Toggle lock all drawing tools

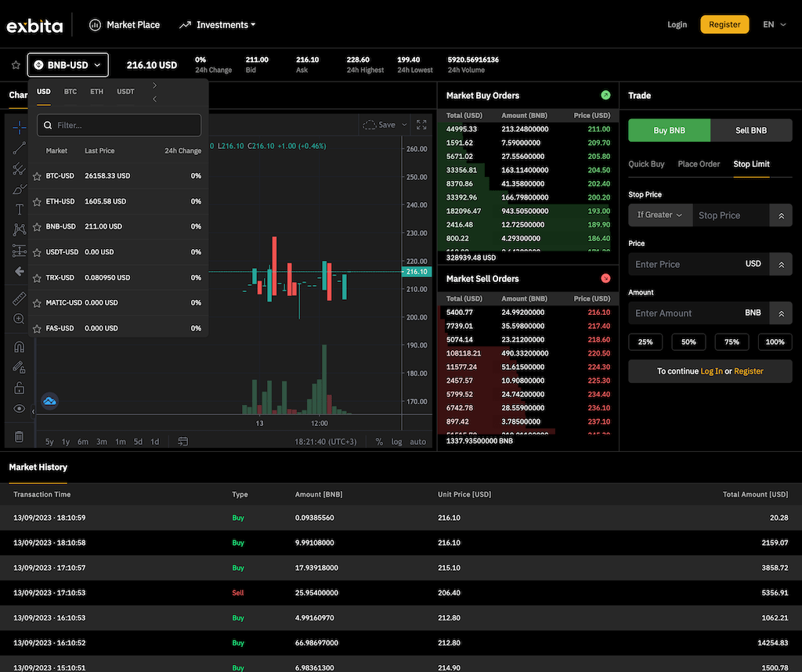point(19,388)
